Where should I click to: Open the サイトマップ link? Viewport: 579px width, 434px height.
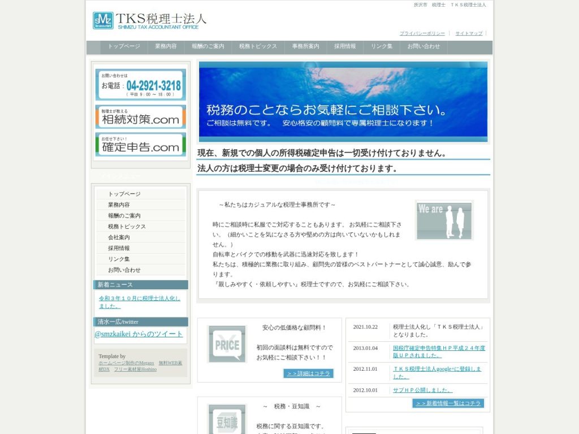point(469,33)
